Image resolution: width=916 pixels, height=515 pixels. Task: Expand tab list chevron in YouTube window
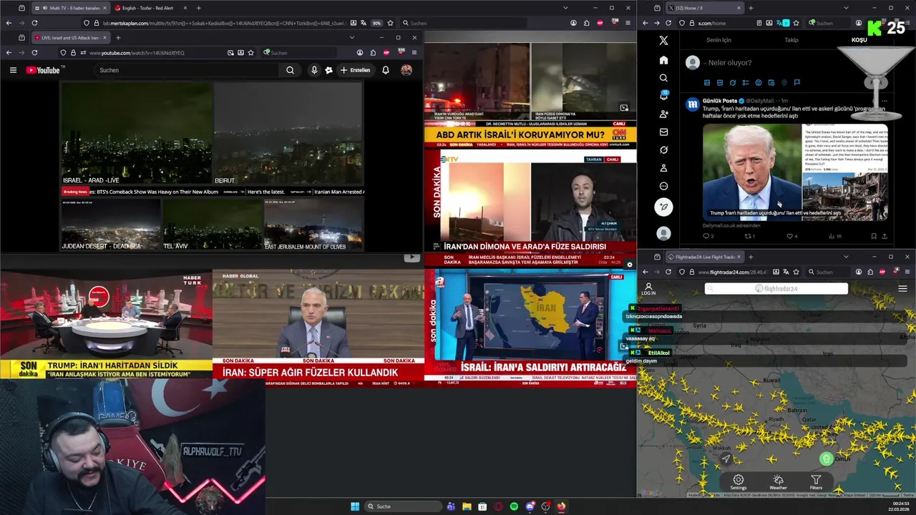point(351,37)
